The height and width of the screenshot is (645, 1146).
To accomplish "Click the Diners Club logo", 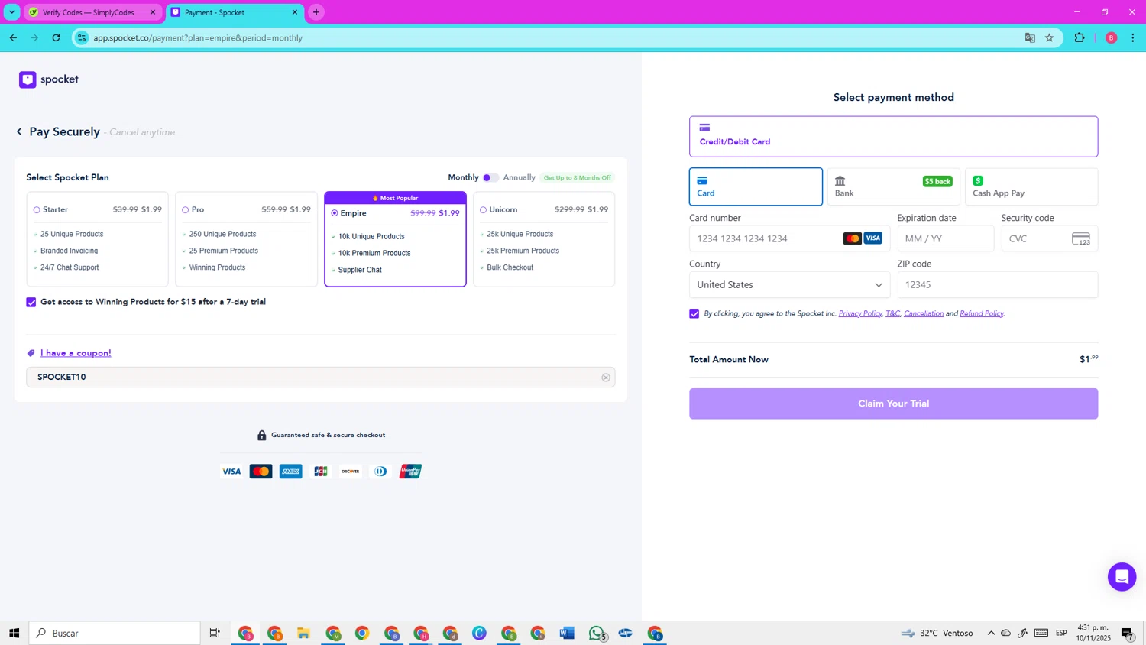I will (380, 472).
